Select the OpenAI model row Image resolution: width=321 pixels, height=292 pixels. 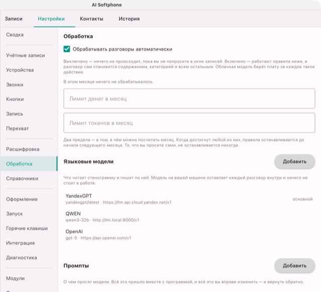[189, 235]
